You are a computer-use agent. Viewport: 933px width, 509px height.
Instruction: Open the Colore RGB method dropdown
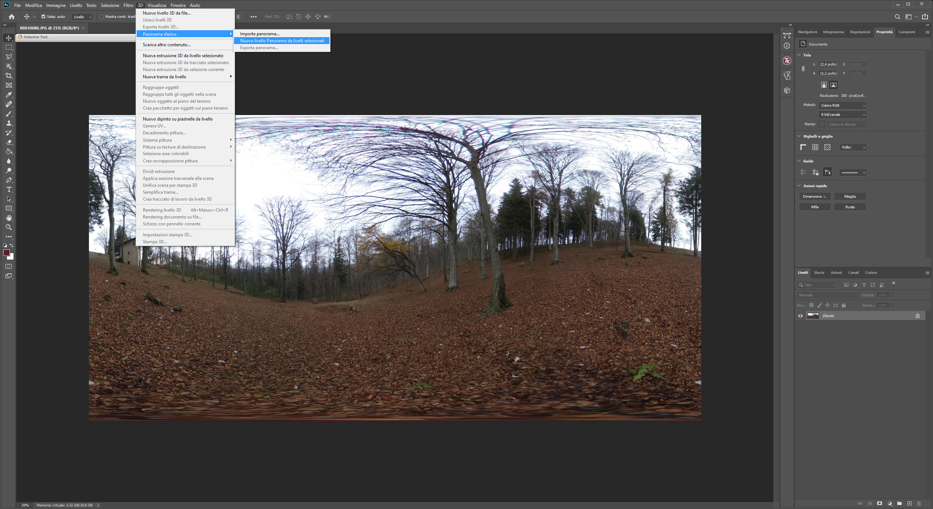(842, 106)
